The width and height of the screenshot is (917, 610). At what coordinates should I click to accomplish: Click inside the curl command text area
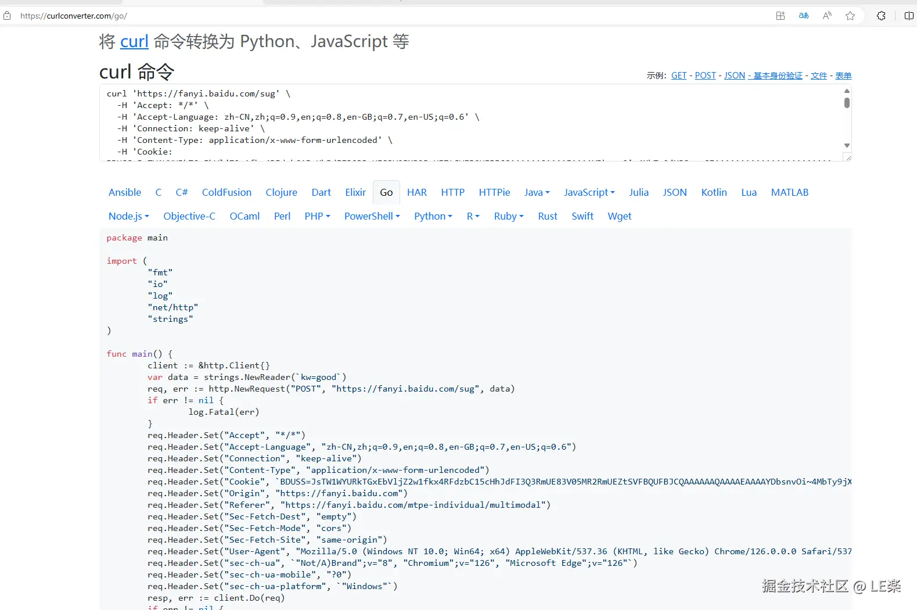[465, 122]
